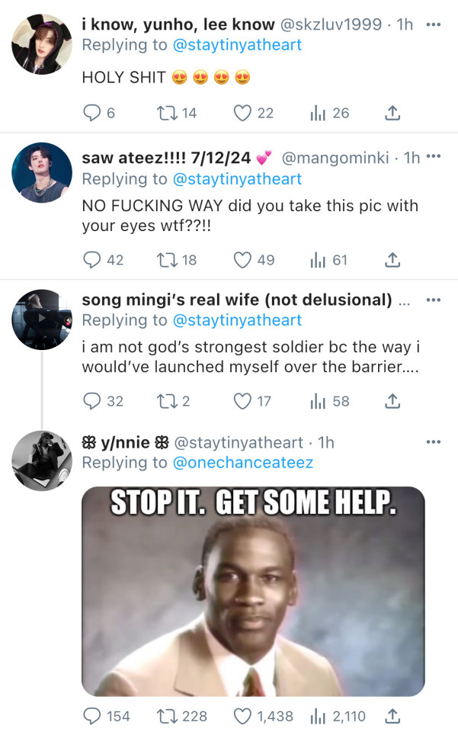Share the song mingi's real wife tweet

[x=392, y=400]
